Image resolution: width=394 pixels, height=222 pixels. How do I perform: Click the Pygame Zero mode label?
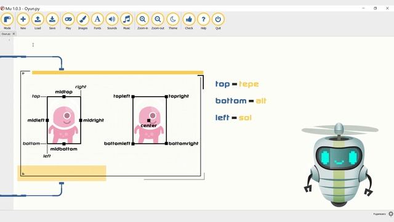click(379, 214)
